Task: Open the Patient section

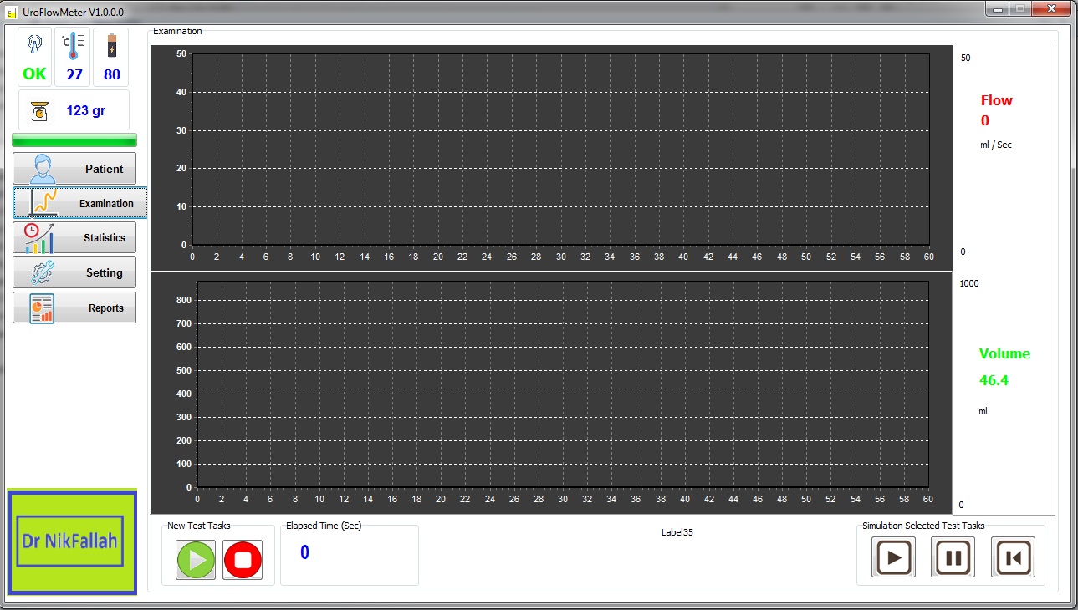Action: click(74, 169)
